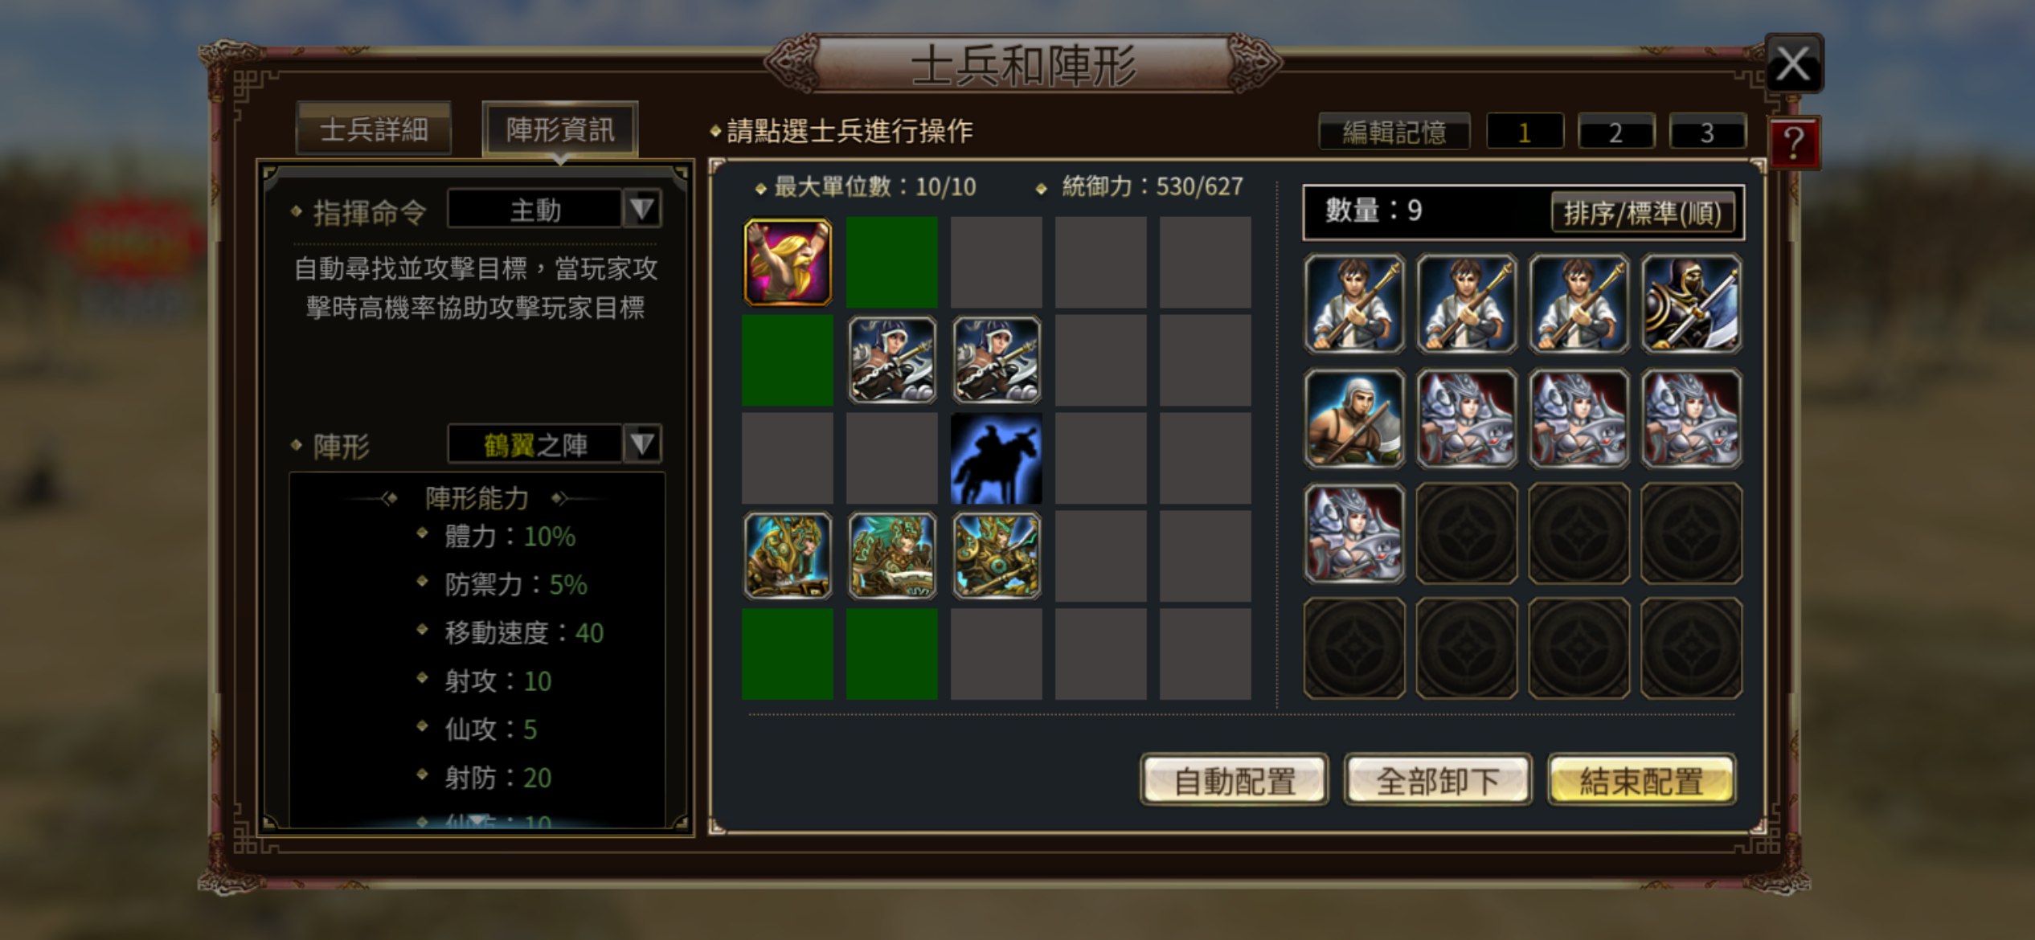Click 全部卸下 to remove all units
The height and width of the screenshot is (940, 2035).
(1438, 780)
